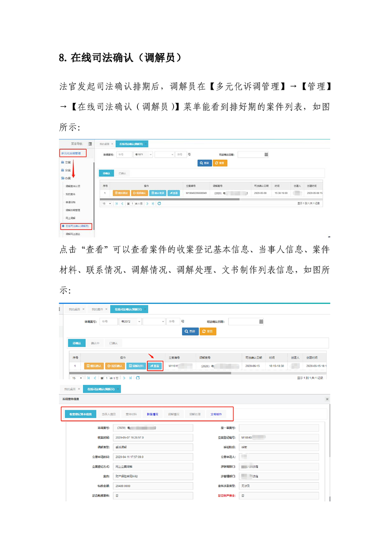The image size is (389, 550).
Task: Go to previous page under 2020-05-08 table
Action: (122, 203)
